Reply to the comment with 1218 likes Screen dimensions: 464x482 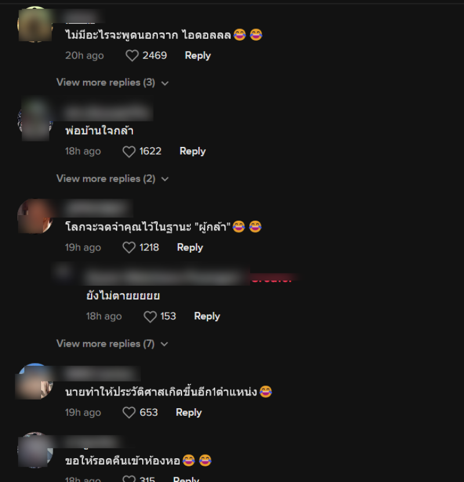pos(190,247)
